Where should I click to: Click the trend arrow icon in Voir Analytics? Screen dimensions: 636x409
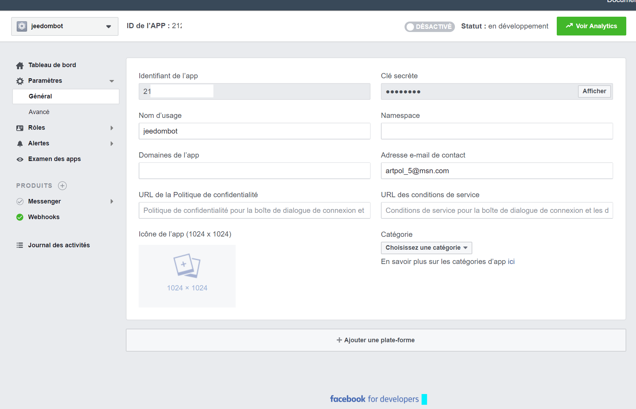click(569, 26)
